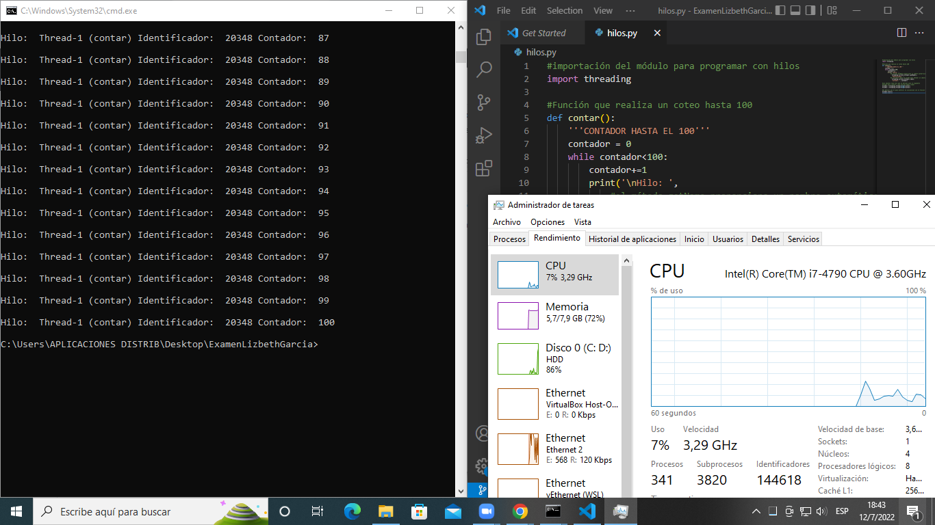Open the Selection menu in VS Code

point(565,10)
